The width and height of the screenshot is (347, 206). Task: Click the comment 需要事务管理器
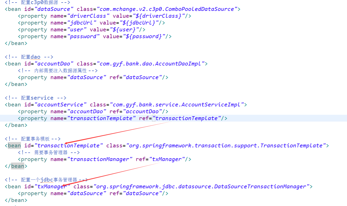(51, 152)
